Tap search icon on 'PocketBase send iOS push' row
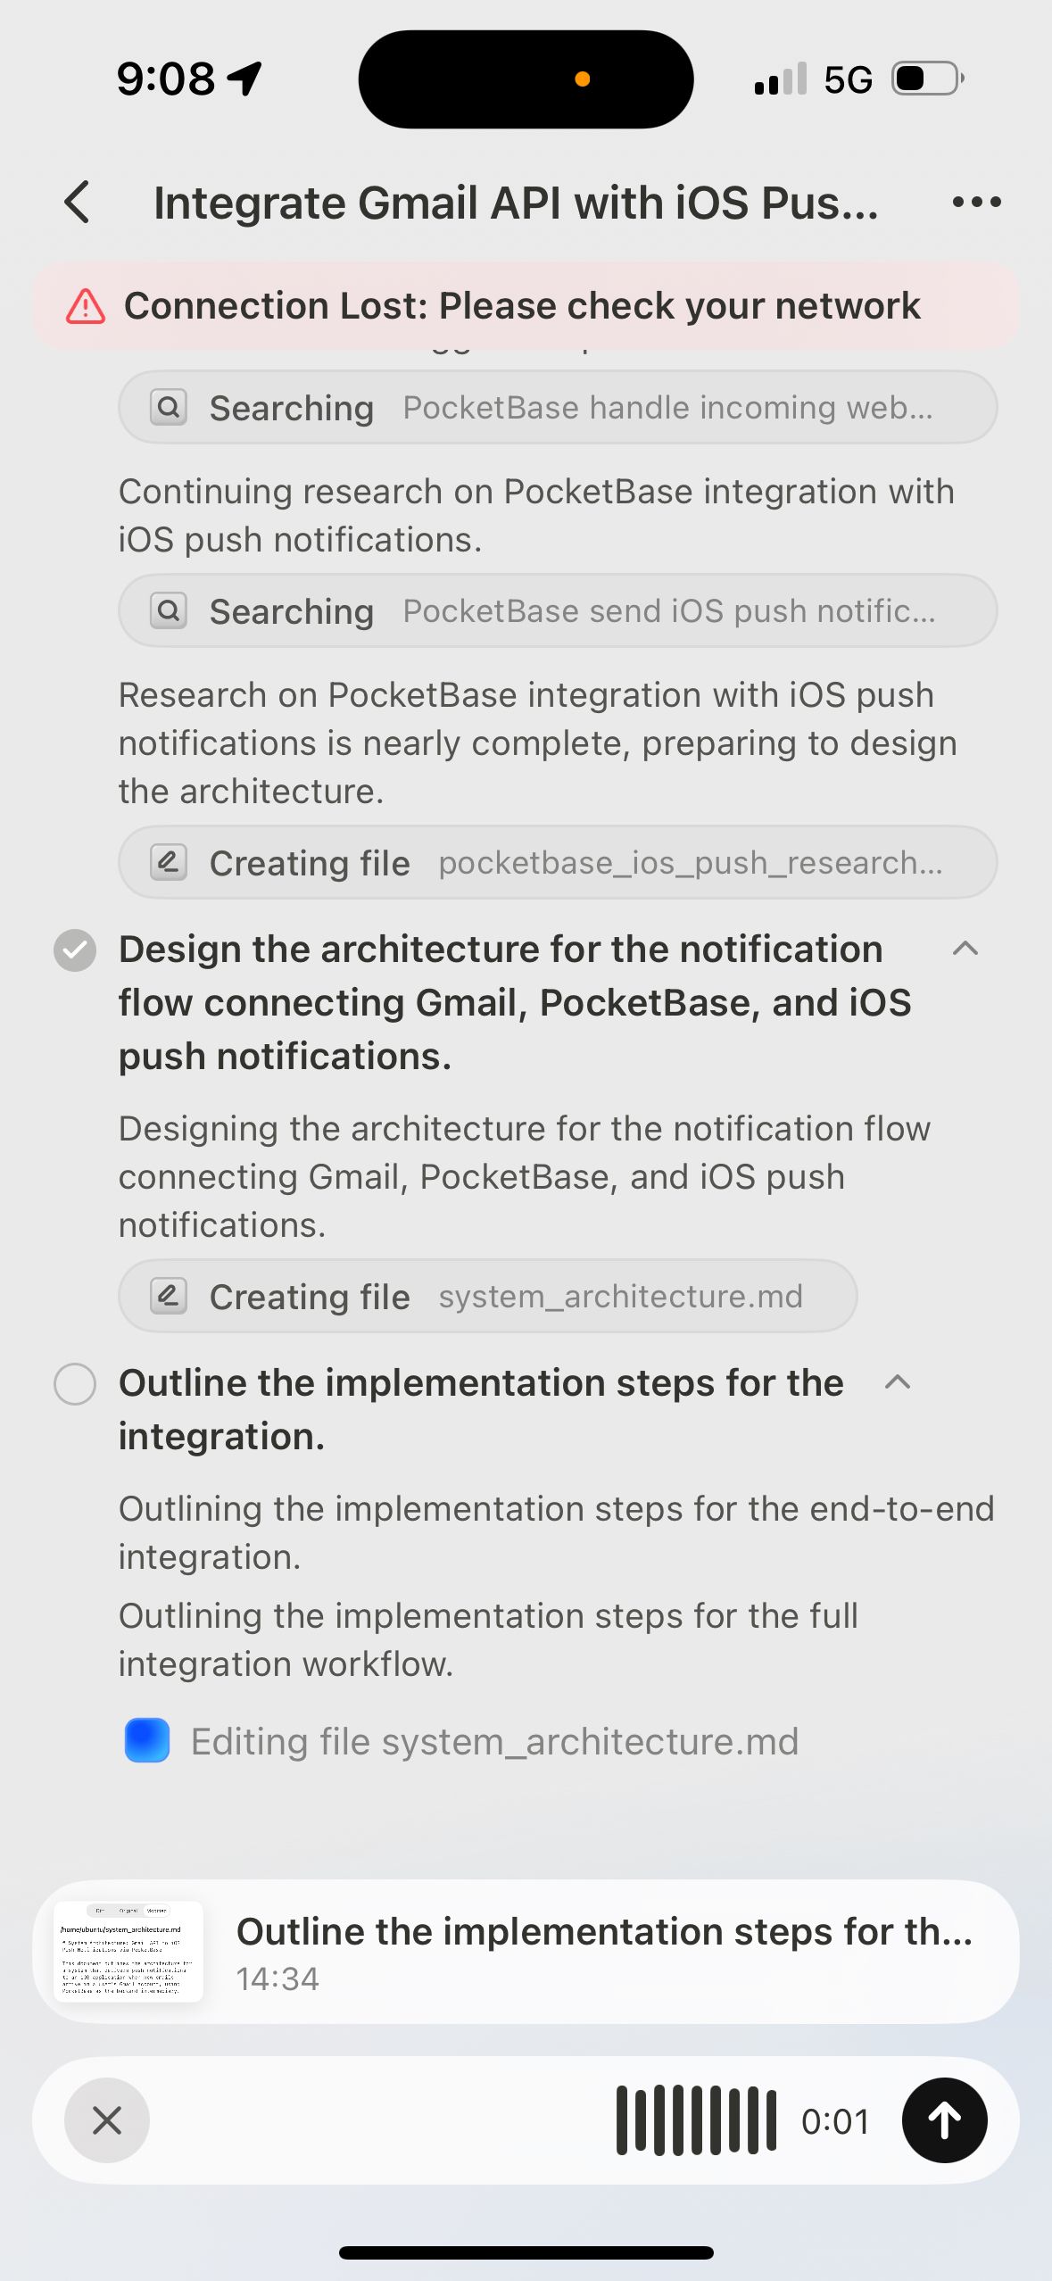Viewport: 1052px width, 2281px height. (169, 611)
